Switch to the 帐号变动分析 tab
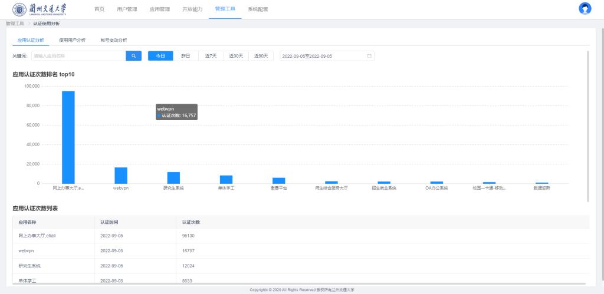 pos(114,40)
